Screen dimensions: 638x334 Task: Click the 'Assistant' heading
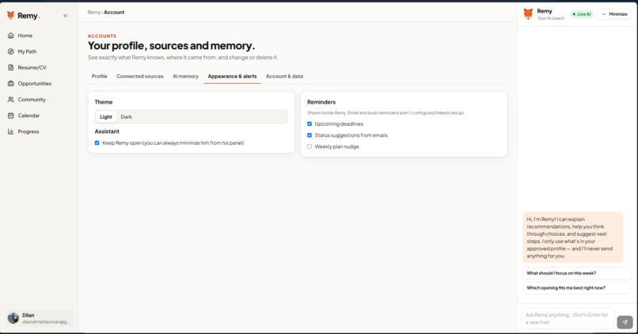tap(107, 131)
